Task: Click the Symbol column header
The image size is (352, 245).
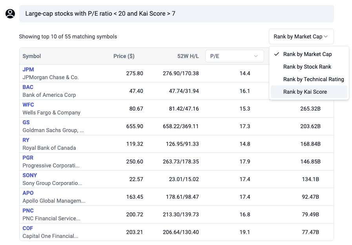Action: (32, 56)
